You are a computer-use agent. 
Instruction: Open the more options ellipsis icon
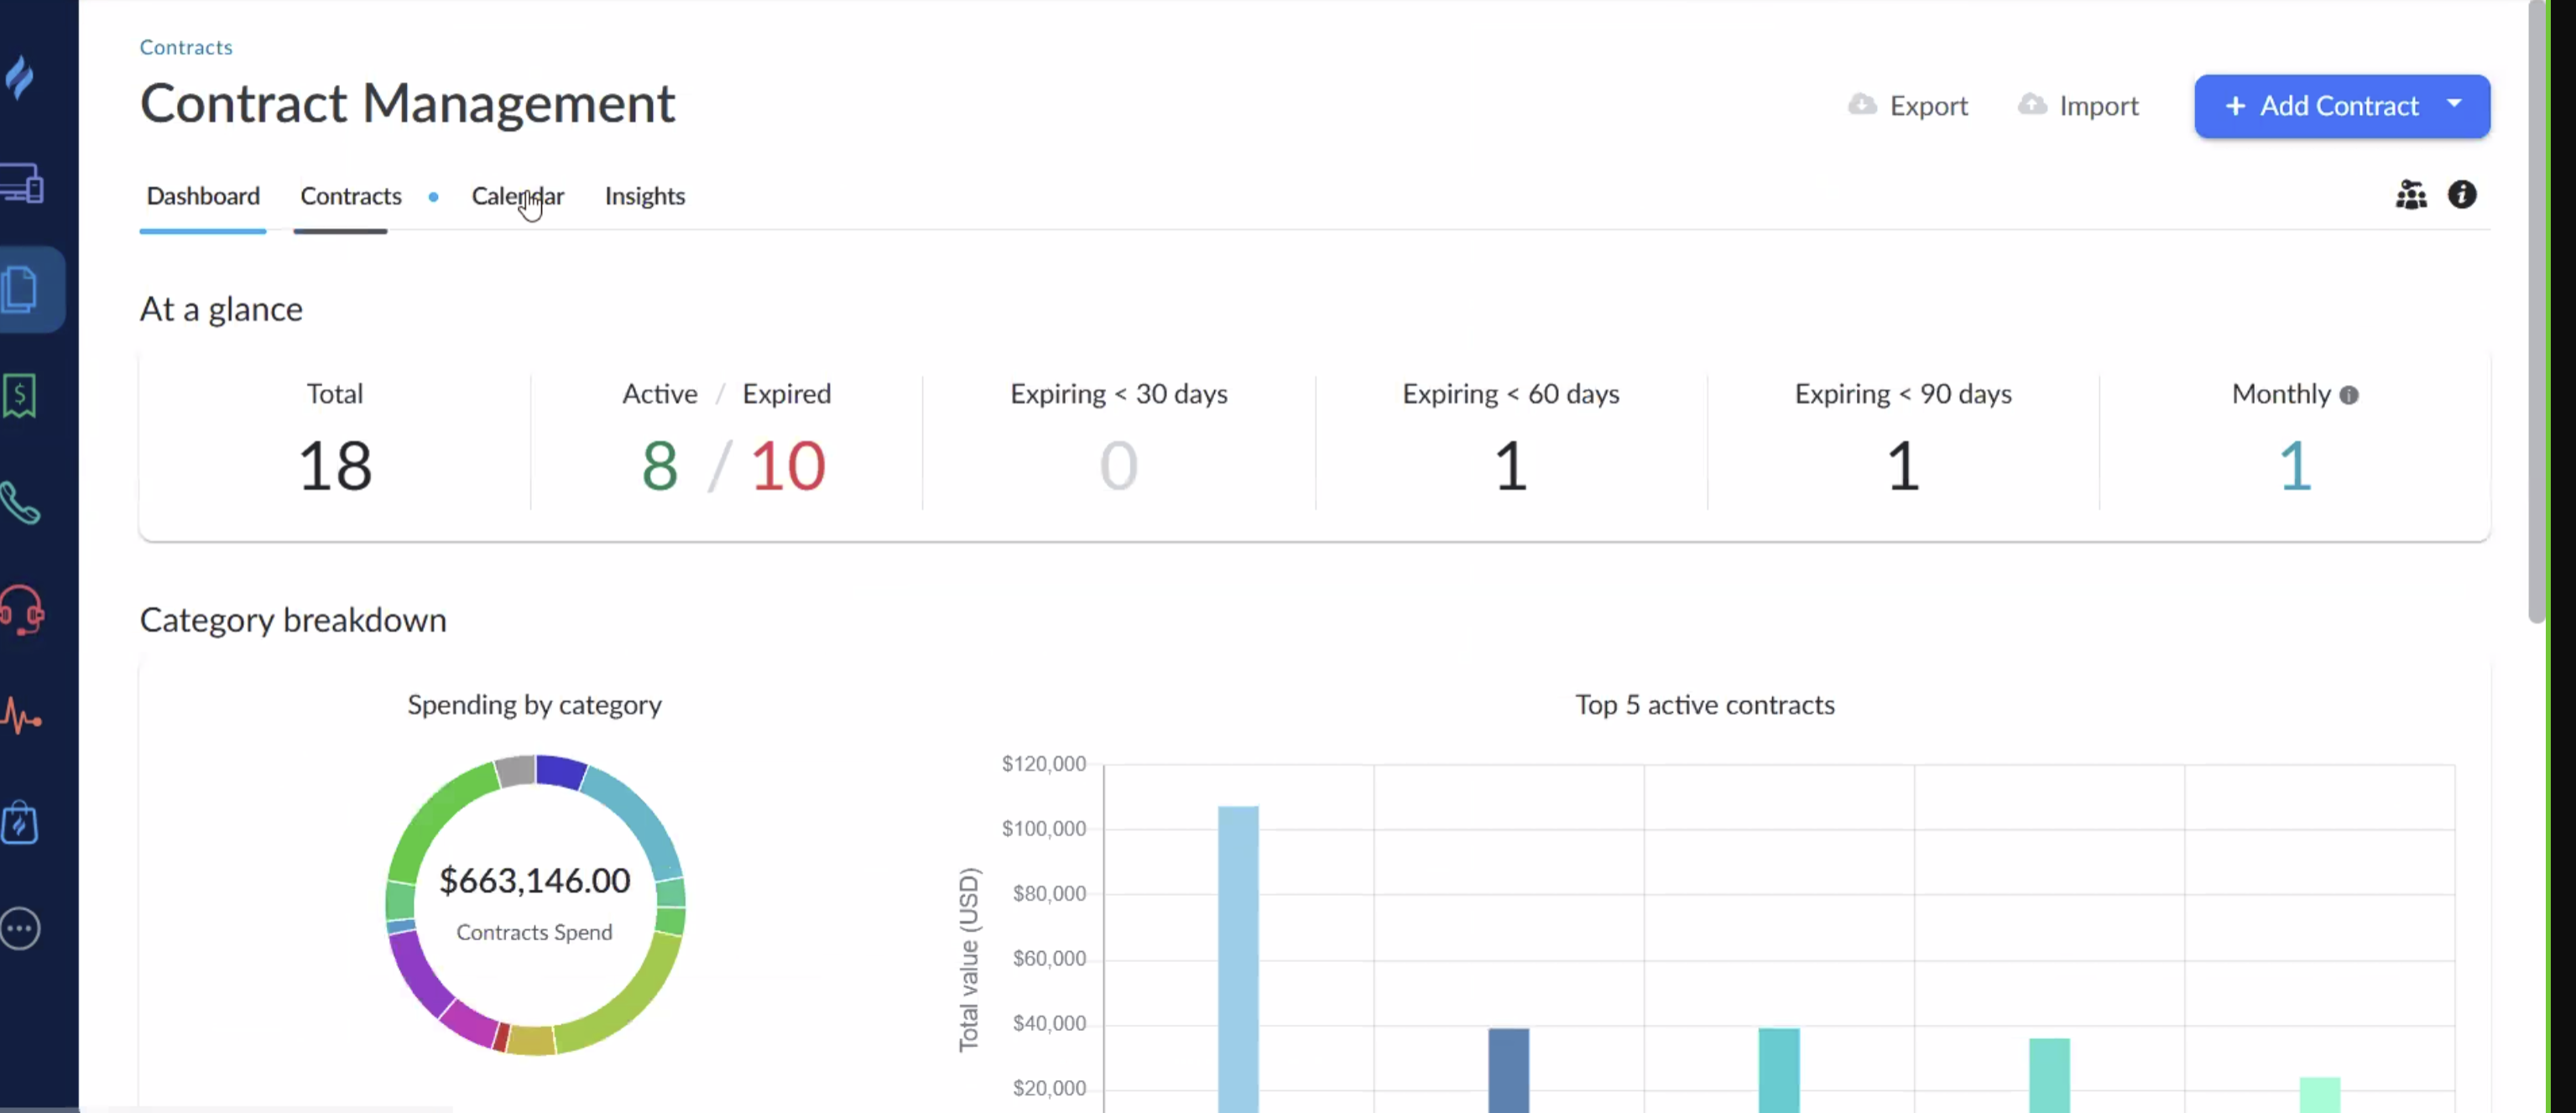pos(20,929)
